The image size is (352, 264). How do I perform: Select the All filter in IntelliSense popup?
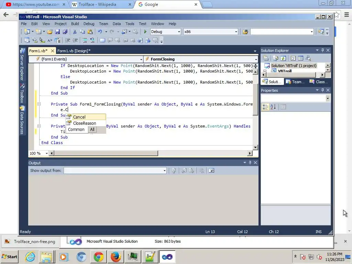(92, 130)
